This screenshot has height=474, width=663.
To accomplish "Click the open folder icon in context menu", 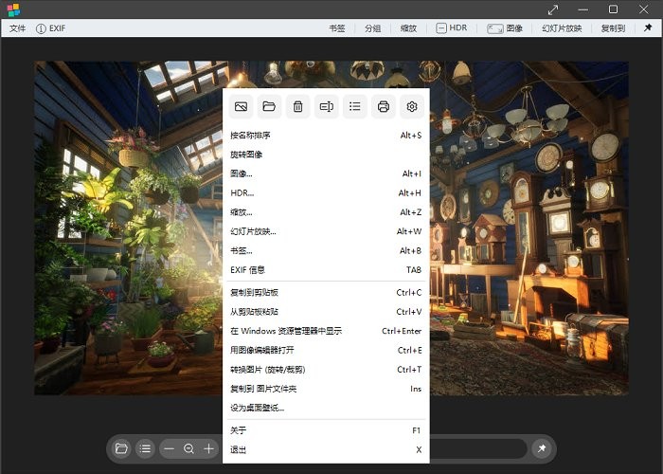I will tap(270, 106).
